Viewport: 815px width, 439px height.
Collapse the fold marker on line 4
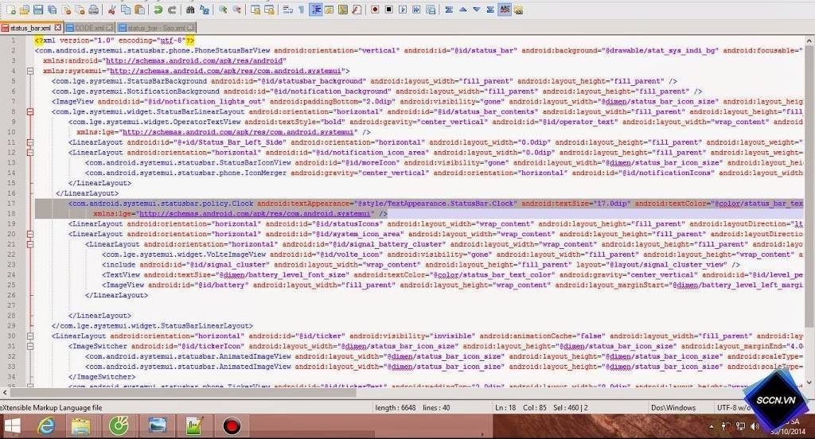[30, 71]
